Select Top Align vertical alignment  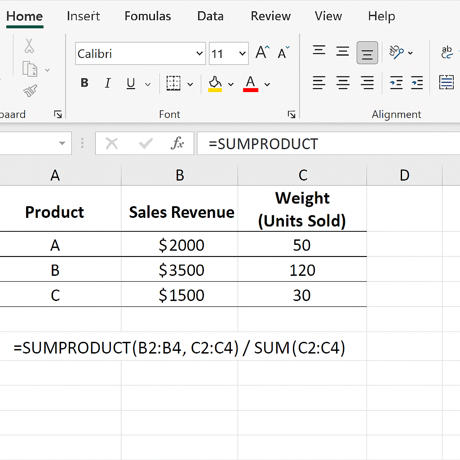(x=319, y=50)
